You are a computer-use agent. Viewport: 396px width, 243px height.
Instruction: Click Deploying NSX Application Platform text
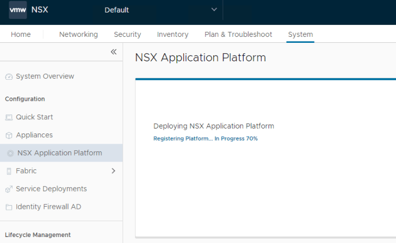(214, 126)
